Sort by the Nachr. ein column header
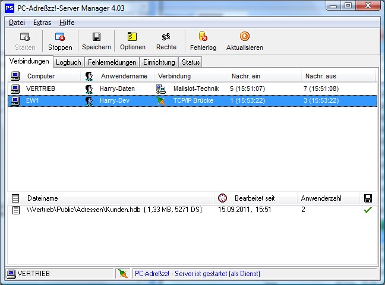This screenshot has width=385, height=285. click(264, 76)
